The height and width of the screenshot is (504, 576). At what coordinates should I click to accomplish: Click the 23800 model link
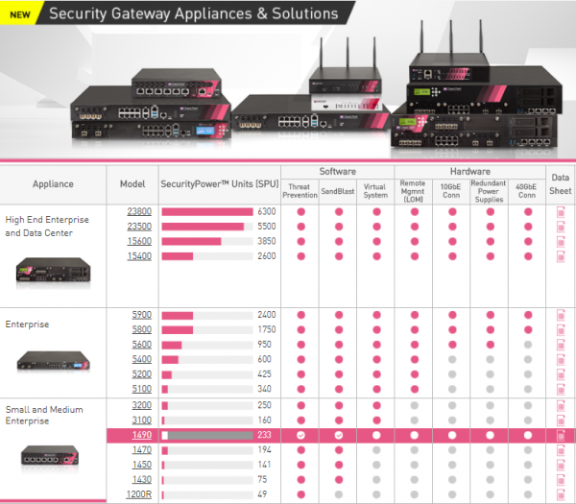138,211
